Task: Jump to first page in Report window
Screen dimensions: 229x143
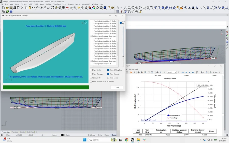Action: (x=183, y=72)
